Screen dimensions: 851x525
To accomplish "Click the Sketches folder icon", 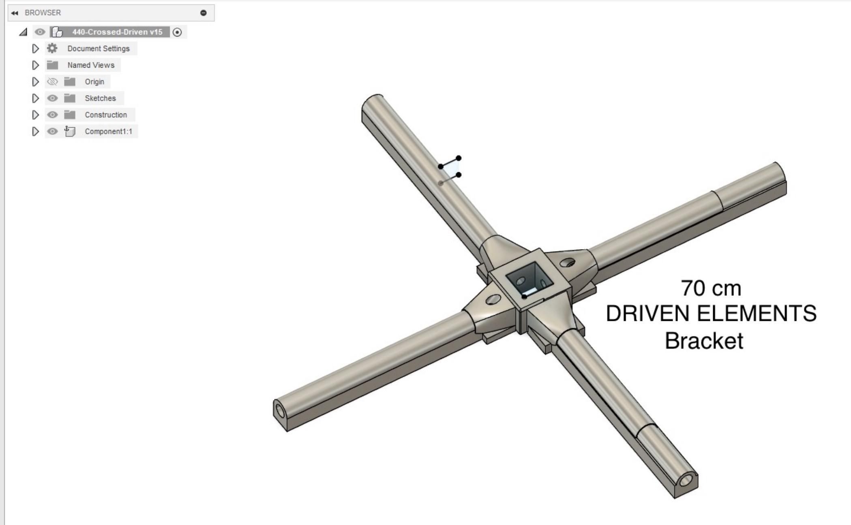I will tap(70, 98).
